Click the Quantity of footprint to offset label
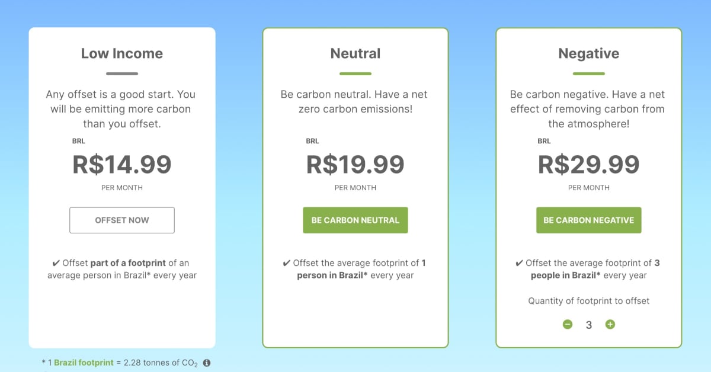711x372 pixels. 588,301
